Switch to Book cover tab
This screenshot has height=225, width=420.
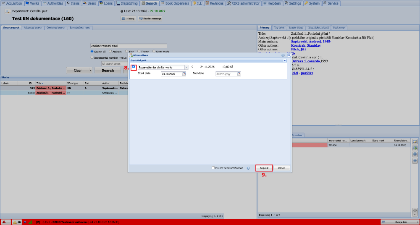point(339,28)
